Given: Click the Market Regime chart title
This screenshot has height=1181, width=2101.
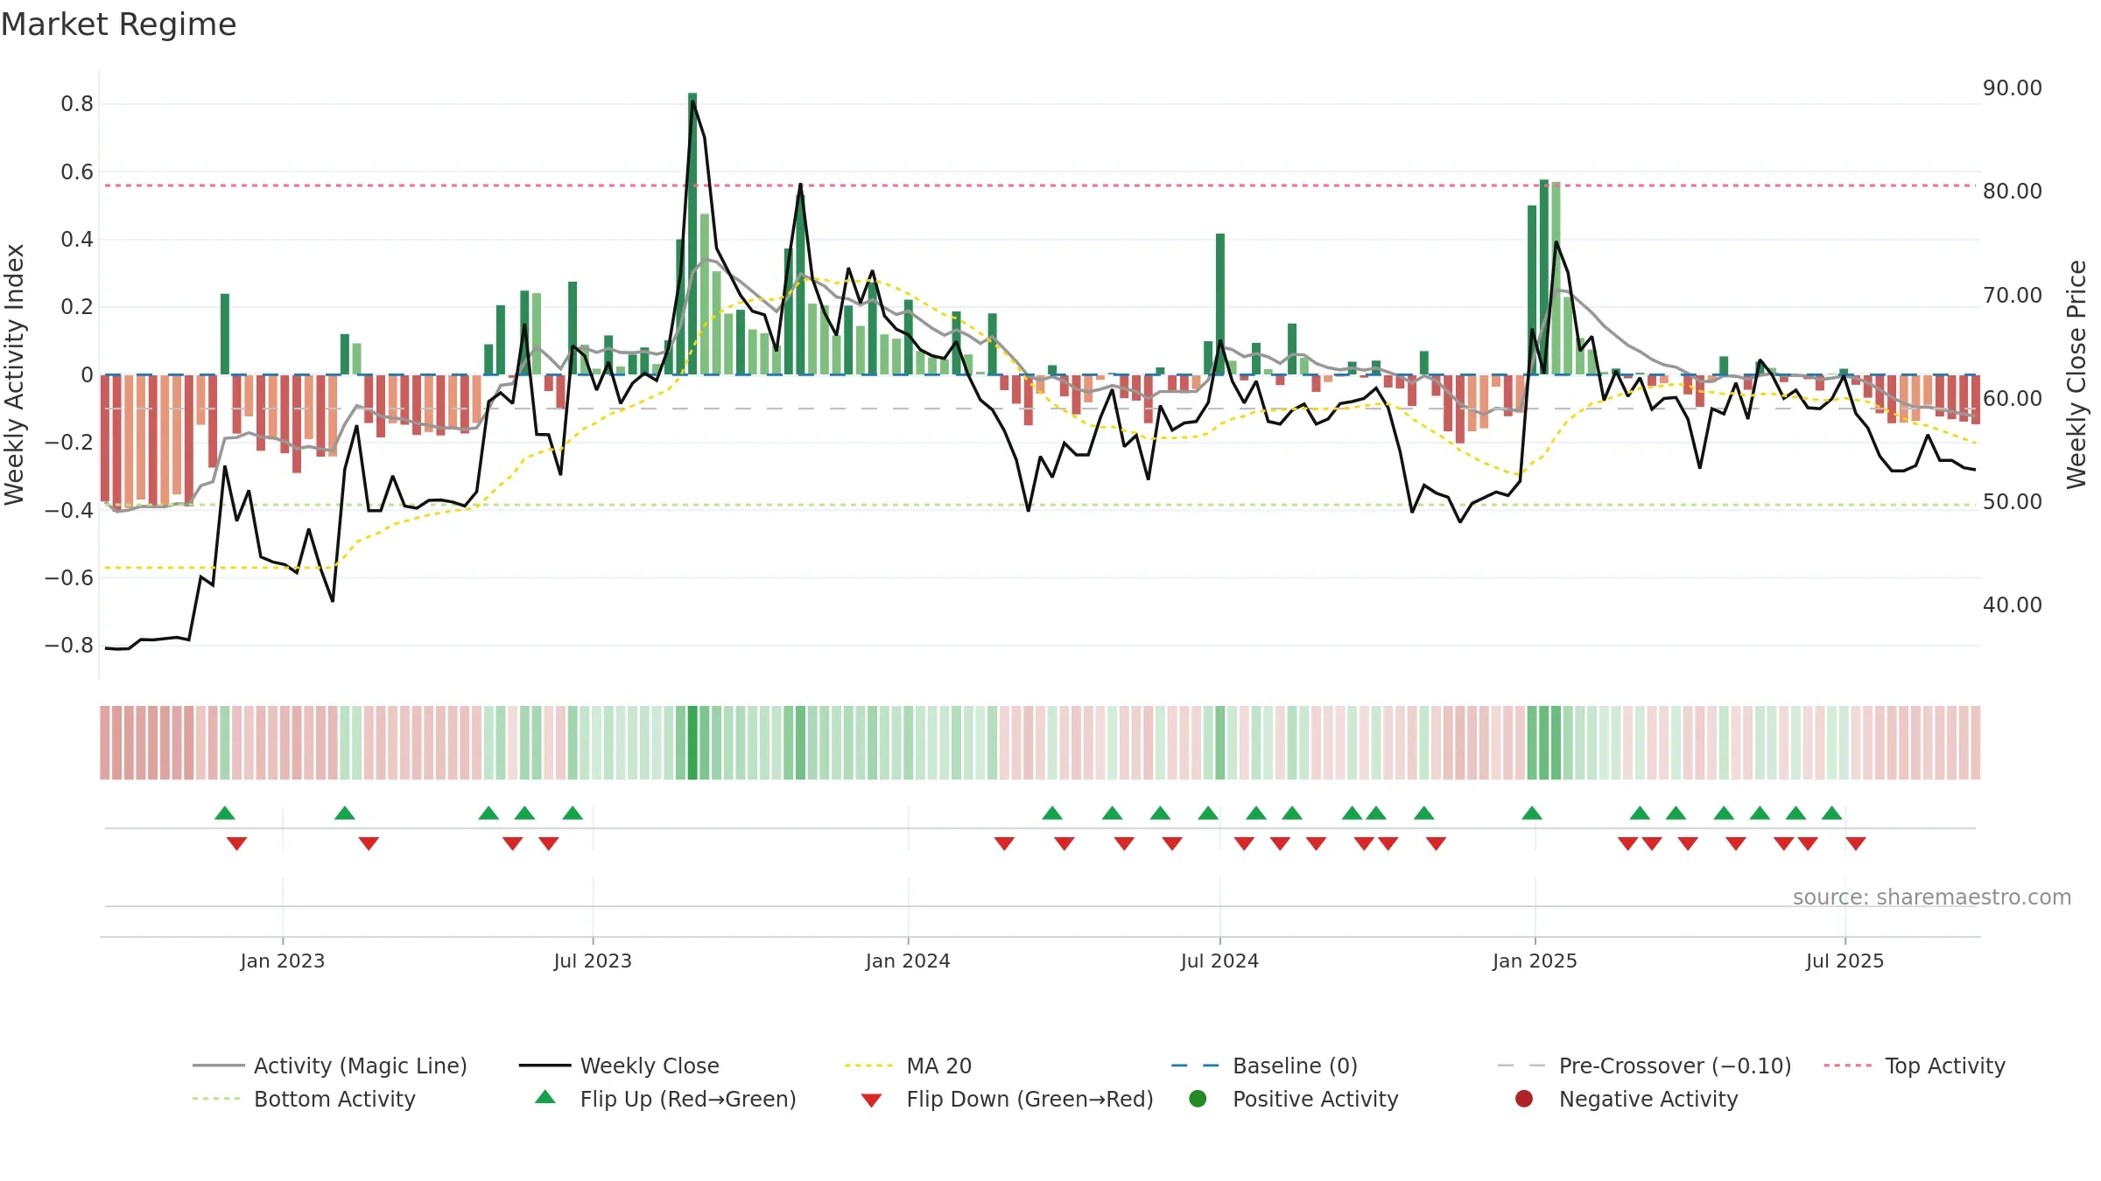Looking at the screenshot, I should tap(118, 24).
